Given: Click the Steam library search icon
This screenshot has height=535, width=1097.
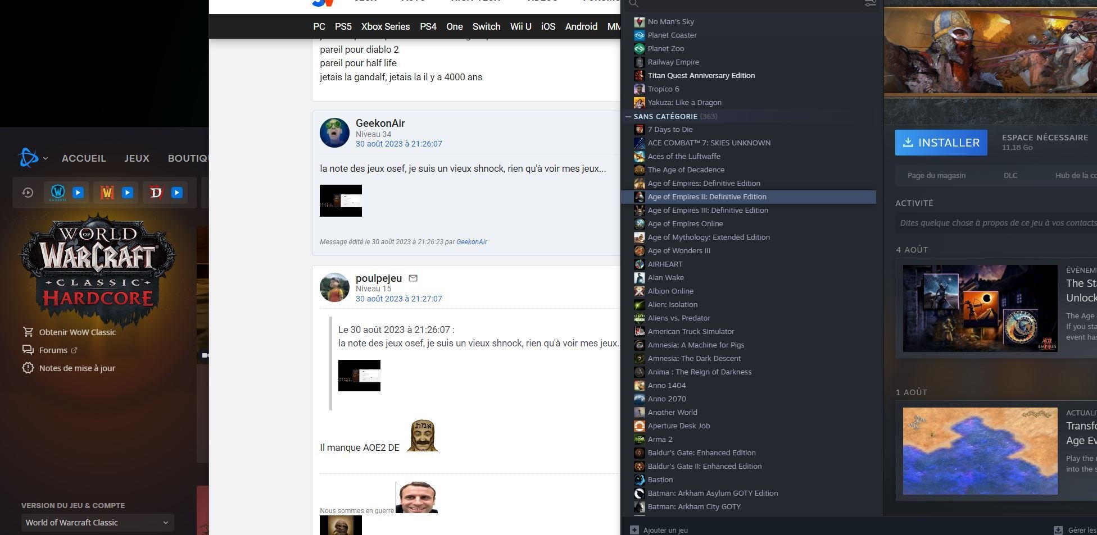Looking at the screenshot, I should [x=634, y=3].
